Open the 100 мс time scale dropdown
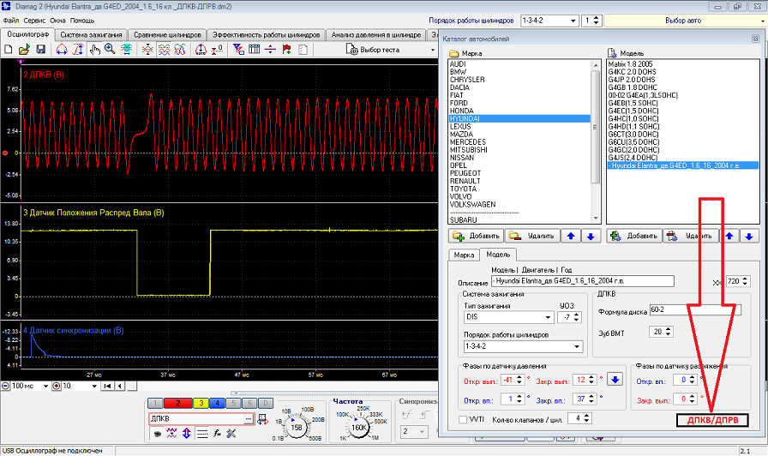The width and height of the screenshot is (768, 456). (x=45, y=386)
